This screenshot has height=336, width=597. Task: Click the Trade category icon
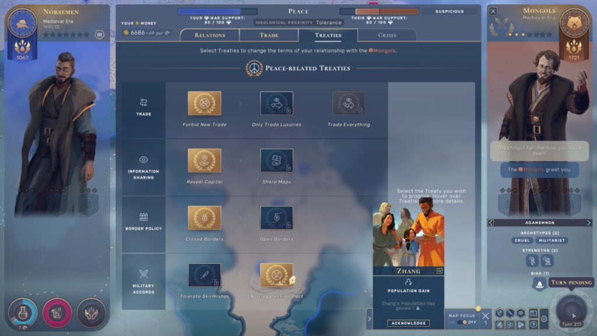(143, 103)
